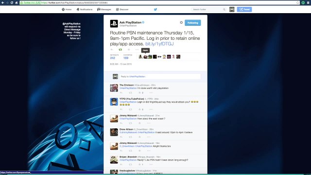This screenshot has width=311, height=175.
Task: Go to the Home tab
Action: (67, 9)
